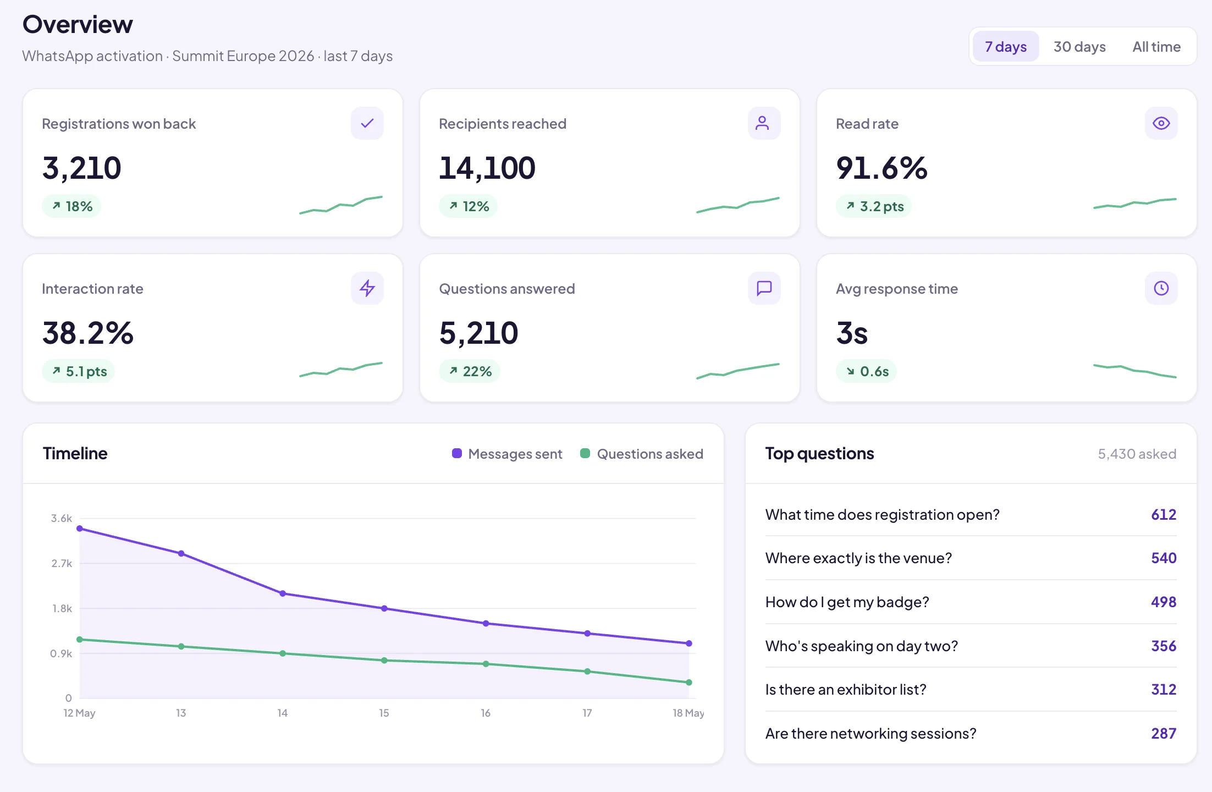This screenshot has width=1212, height=792.
Task: Click the 91.6% read rate value
Action: 882,168
